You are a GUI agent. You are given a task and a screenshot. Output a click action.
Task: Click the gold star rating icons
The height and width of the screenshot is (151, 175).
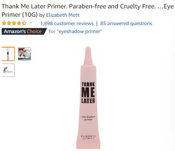click(14, 23)
